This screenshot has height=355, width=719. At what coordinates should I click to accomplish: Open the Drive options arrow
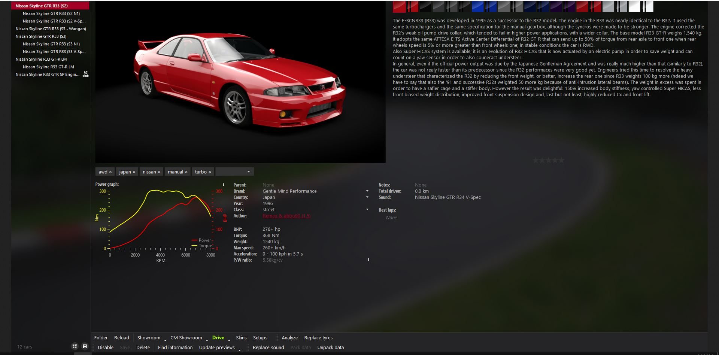pos(229,340)
